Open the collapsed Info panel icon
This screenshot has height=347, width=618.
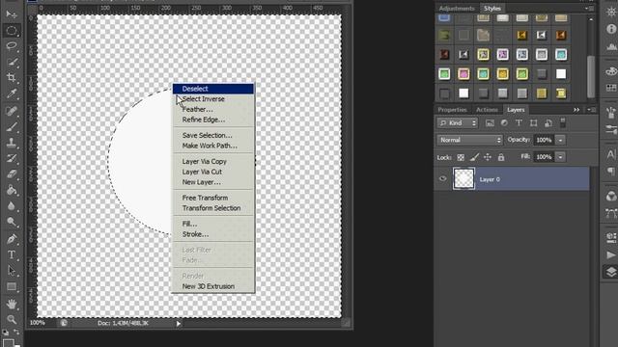pyautogui.click(x=611, y=29)
